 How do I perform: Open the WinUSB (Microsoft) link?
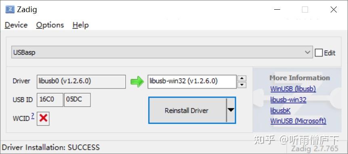coord(298,121)
